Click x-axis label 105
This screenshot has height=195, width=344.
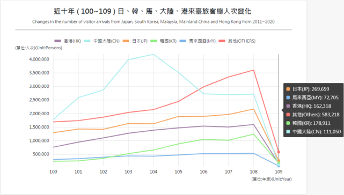[178, 172]
